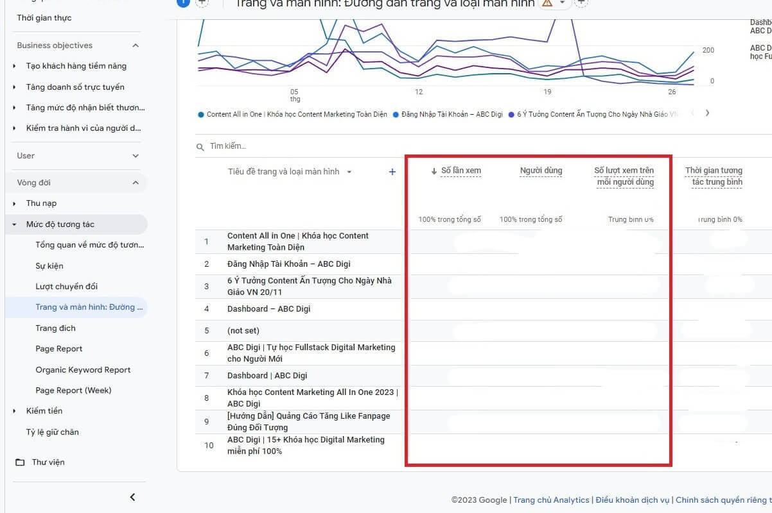This screenshot has height=513, width=772.
Task: Expand the Thu nạp tree item
Action: [x=15, y=203]
